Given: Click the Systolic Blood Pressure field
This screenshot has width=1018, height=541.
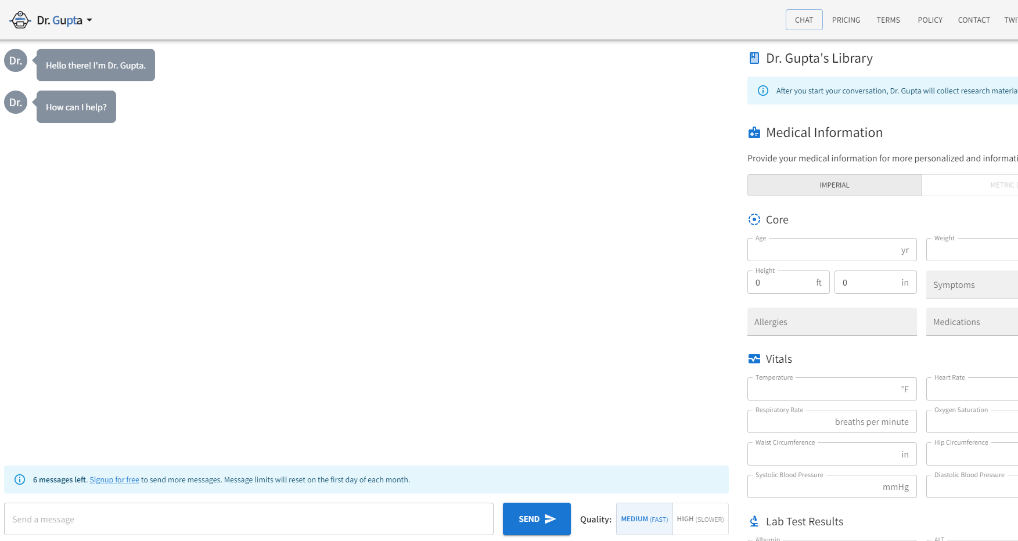Looking at the screenshot, I should click(x=832, y=486).
